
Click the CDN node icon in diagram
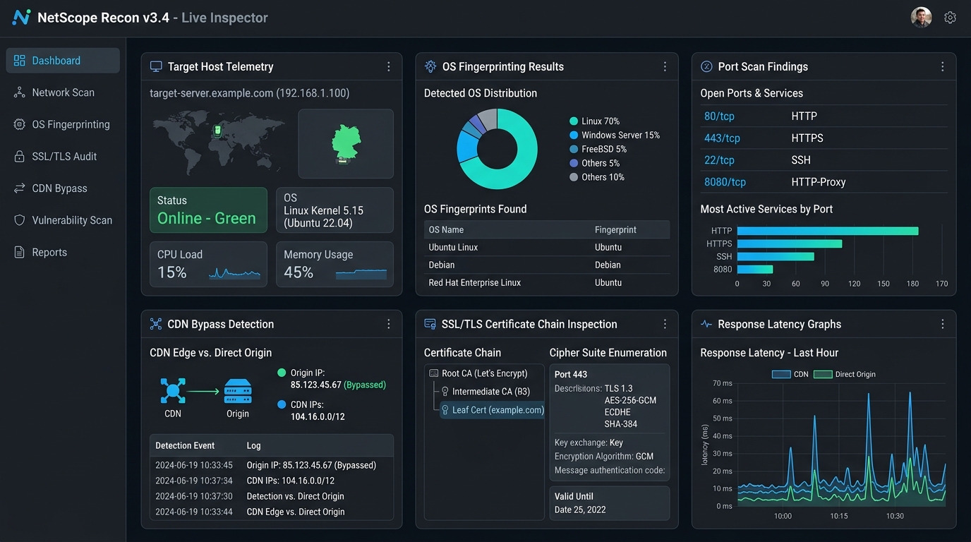[x=173, y=391]
